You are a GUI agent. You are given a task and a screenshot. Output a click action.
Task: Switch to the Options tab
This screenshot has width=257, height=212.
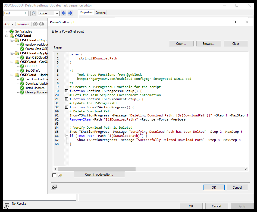[101, 12]
